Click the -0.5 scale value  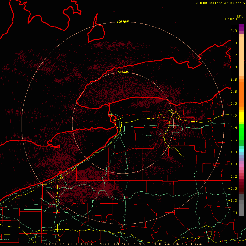pyautogui.click(x=233, y=189)
